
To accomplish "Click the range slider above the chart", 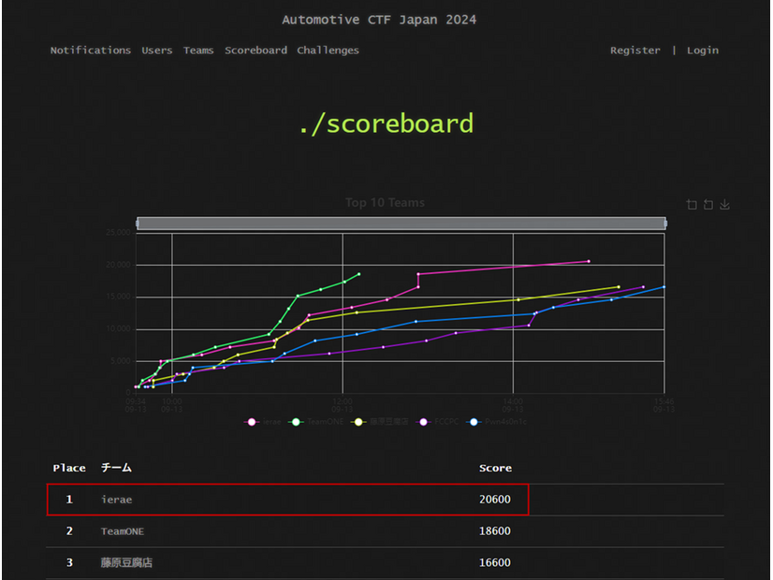I will (x=402, y=223).
